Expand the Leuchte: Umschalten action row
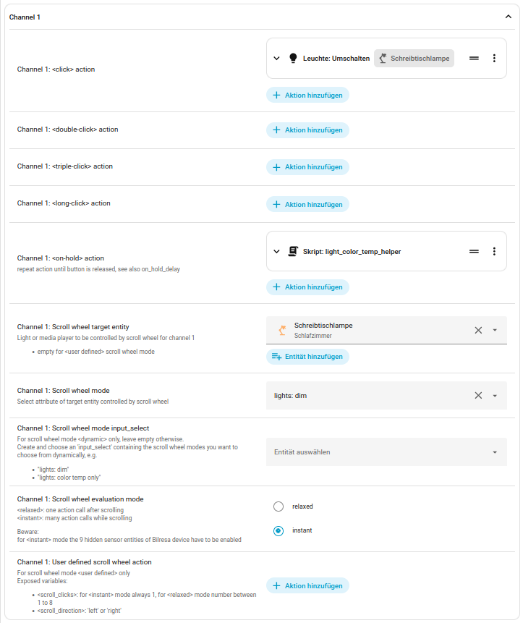 [276, 59]
